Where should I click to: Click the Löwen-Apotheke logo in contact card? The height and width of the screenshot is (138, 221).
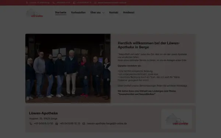[x=176, y=119]
